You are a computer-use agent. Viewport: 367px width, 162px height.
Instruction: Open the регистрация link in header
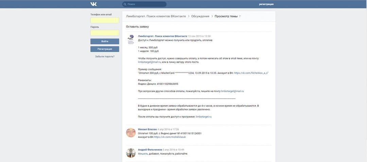click(x=266, y=4)
